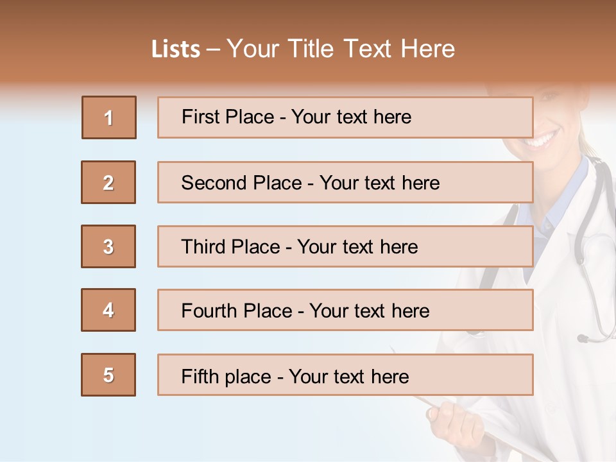The image size is (616, 462).
Task: Click the bold word Lists in title
Action: 176,49
